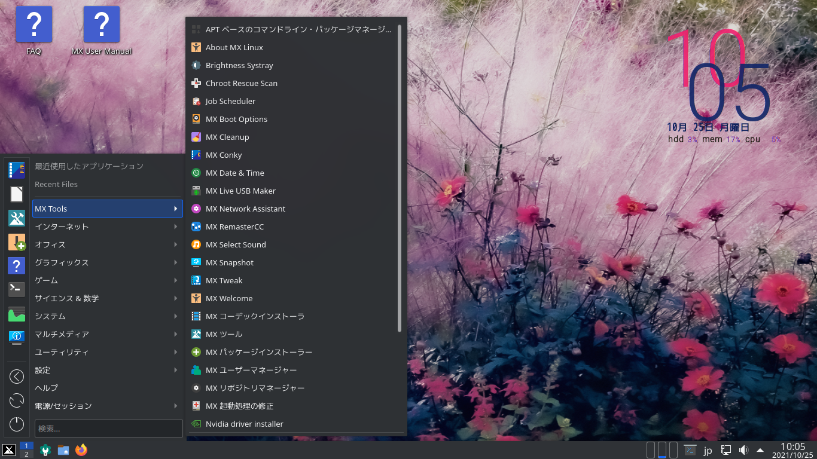This screenshot has width=817, height=459.
Task: Open MX Select Sound
Action: click(x=293, y=244)
